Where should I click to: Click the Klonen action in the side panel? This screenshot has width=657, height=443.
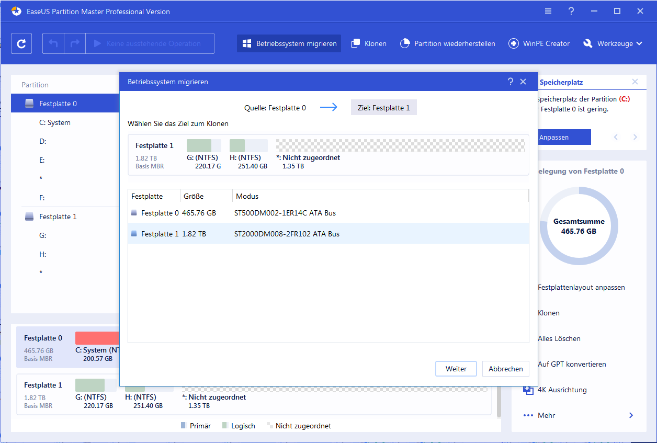[549, 313]
